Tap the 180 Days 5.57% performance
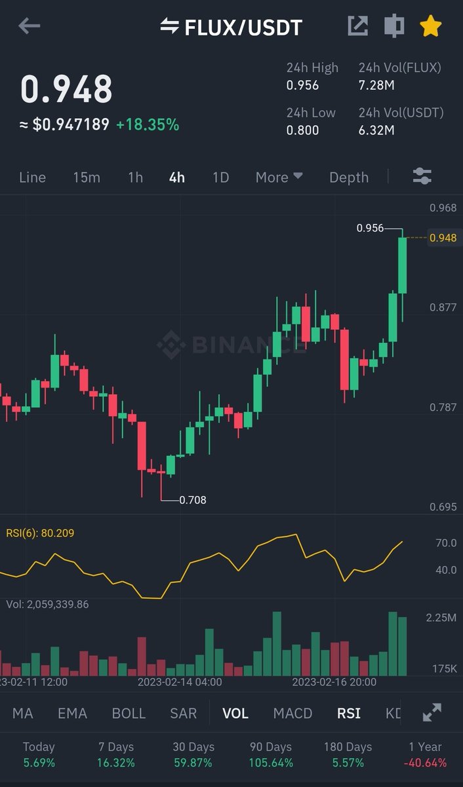 point(348,755)
